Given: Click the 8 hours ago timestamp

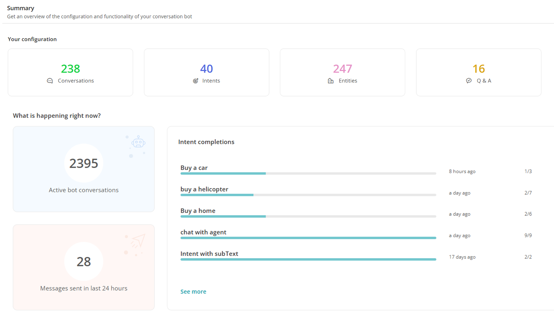Looking at the screenshot, I should [462, 172].
